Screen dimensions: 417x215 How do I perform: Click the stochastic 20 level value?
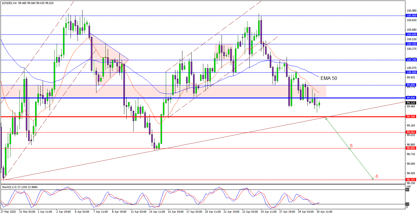(x=407, y=204)
